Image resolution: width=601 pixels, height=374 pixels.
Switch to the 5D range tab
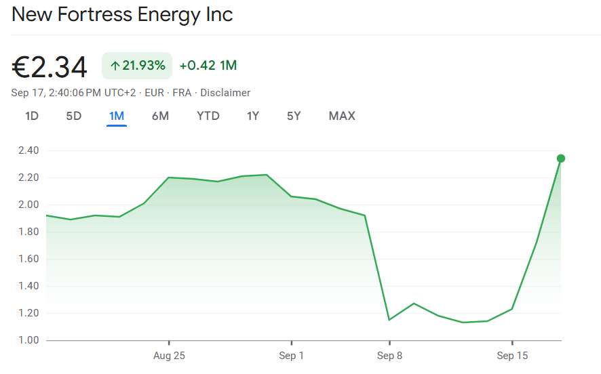coord(73,116)
